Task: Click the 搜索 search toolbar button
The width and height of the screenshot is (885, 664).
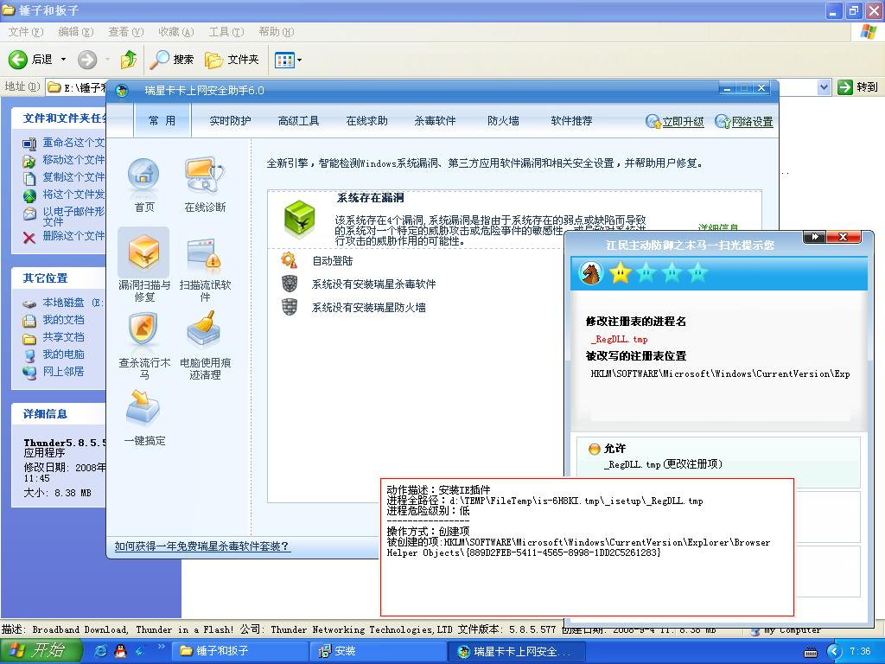Action: pyautogui.click(x=172, y=60)
